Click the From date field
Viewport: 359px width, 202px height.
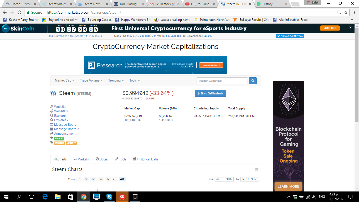click(x=224, y=179)
